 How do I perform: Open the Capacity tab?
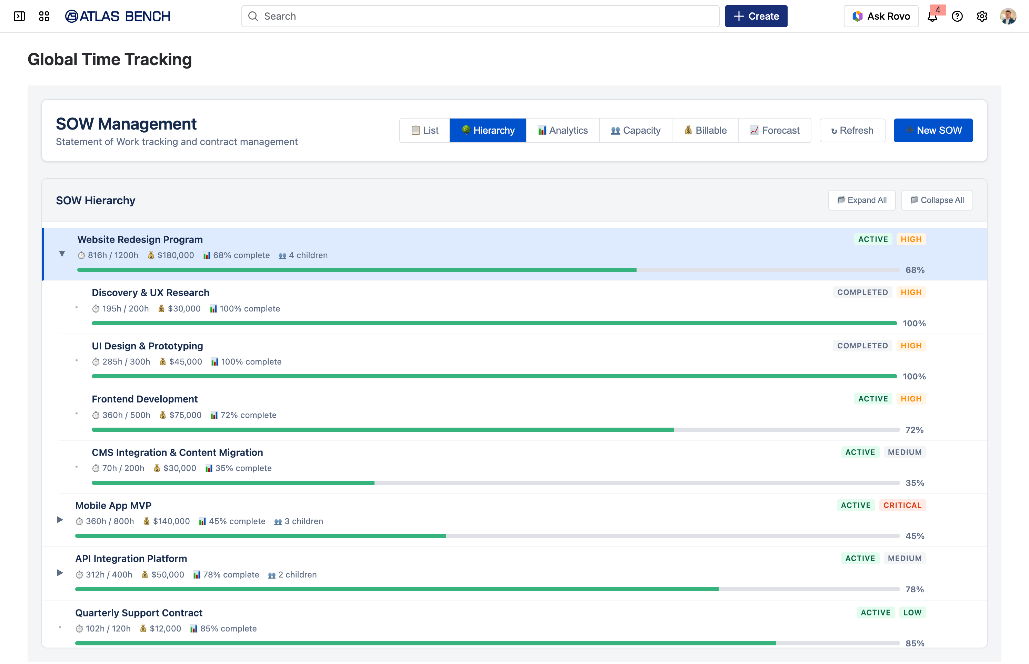click(636, 130)
